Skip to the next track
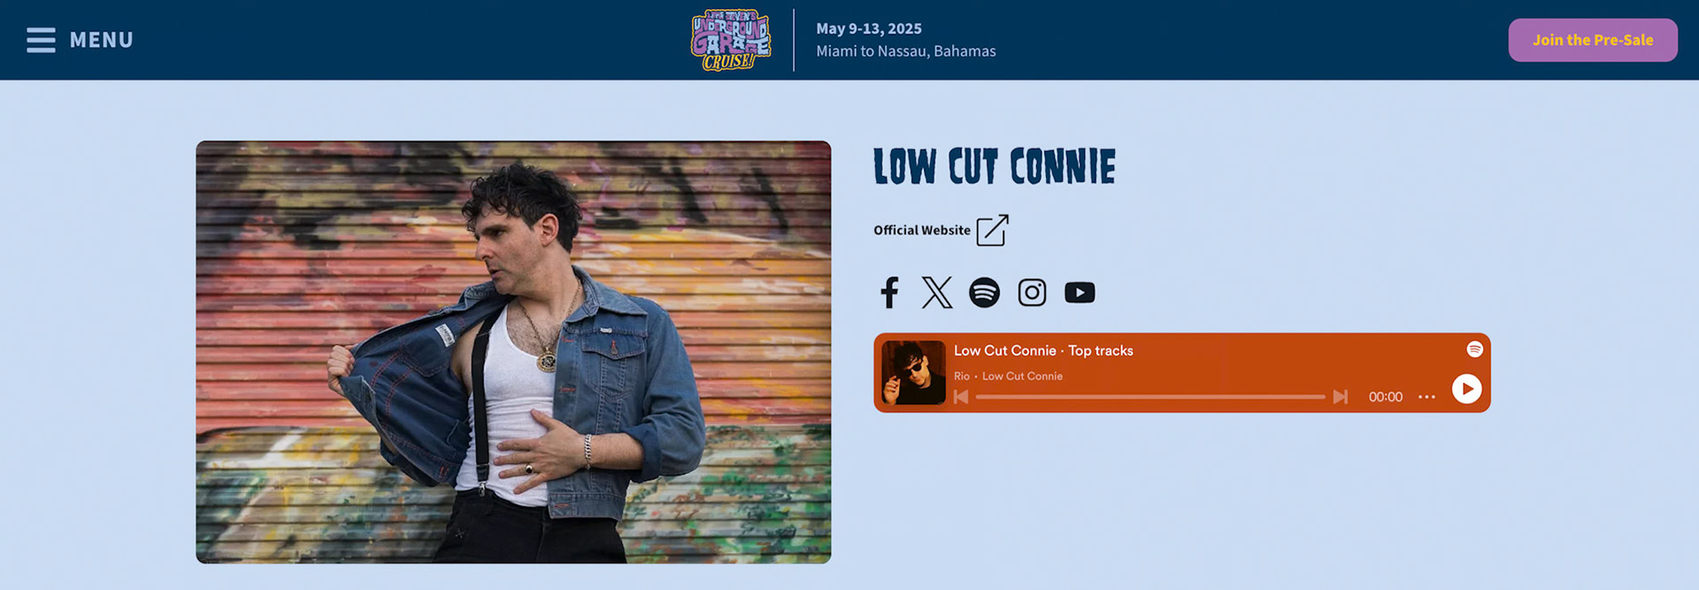 [1341, 397]
